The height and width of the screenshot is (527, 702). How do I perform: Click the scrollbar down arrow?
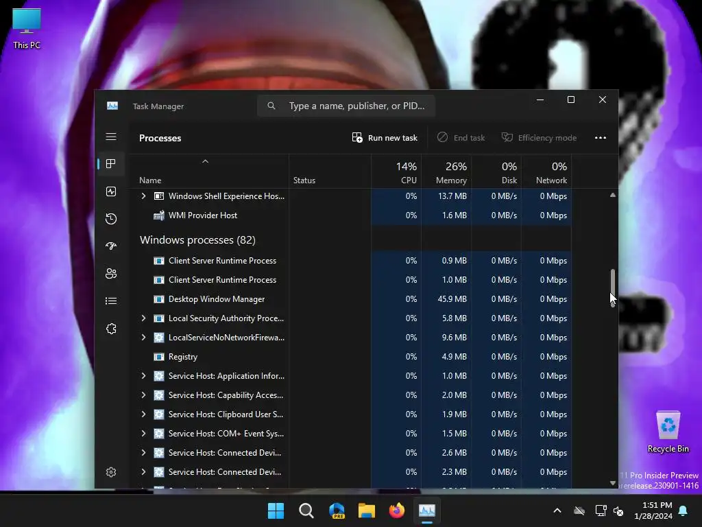pyautogui.click(x=612, y=482)
